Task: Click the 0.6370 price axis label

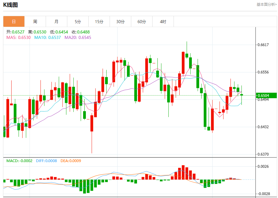Action: 263,154
